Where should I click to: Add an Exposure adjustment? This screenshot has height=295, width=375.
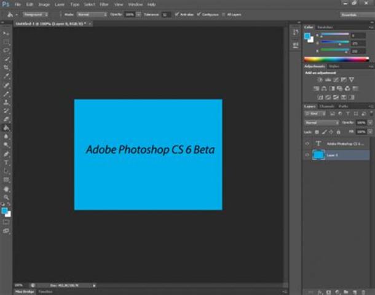pos(344,80)
